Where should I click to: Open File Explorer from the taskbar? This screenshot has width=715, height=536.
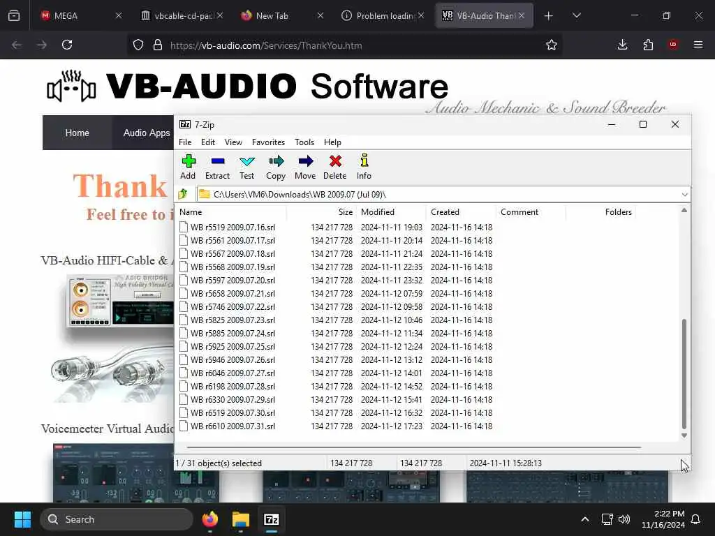coord(241,519)
